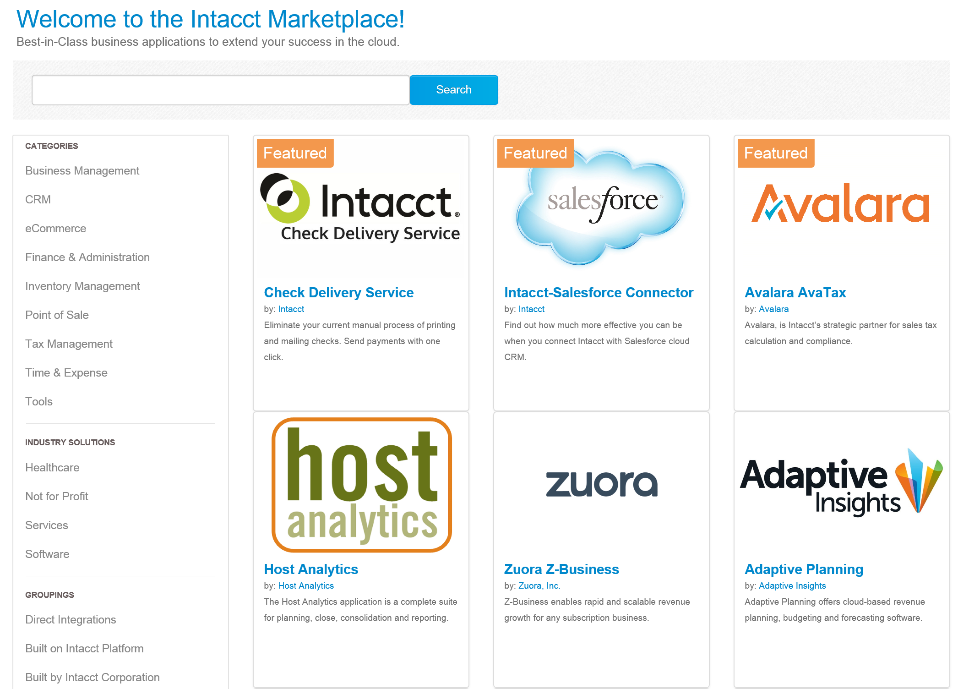Screen dimensions: 958x689
Task: Select Healthcare industry solution
Action: [x=52, y=467]
